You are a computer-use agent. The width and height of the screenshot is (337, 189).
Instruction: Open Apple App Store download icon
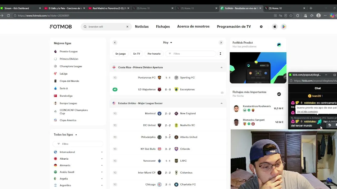click(275, 27)
